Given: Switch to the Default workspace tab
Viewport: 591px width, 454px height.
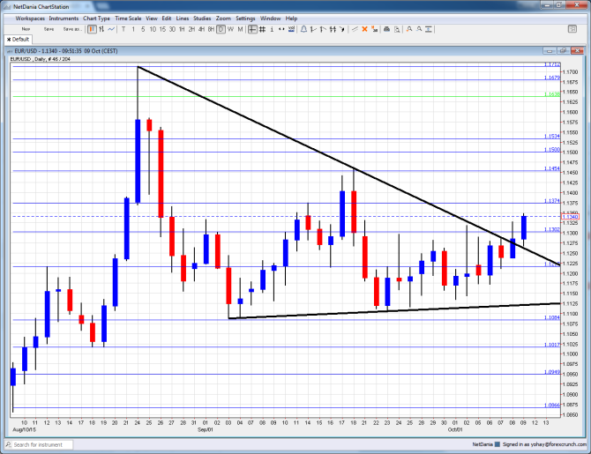Looking at the screenshot, I should (19, 39).
